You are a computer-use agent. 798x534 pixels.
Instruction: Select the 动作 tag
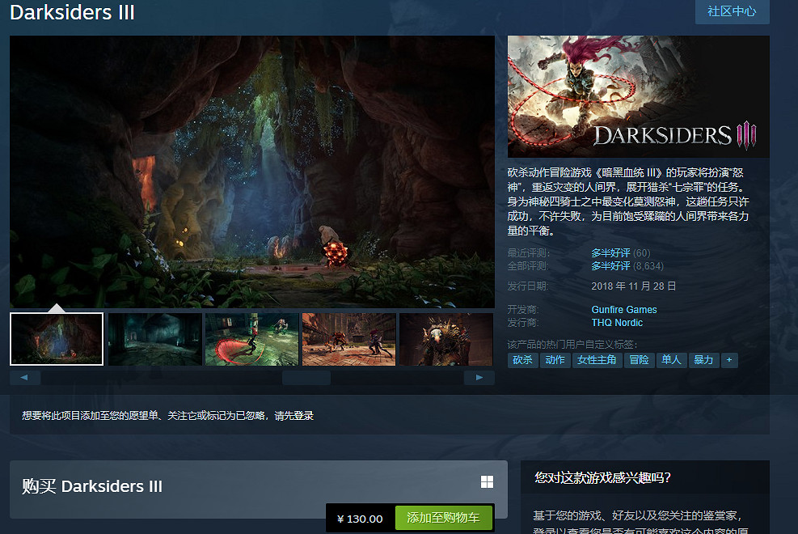click(x=555, y=360)
